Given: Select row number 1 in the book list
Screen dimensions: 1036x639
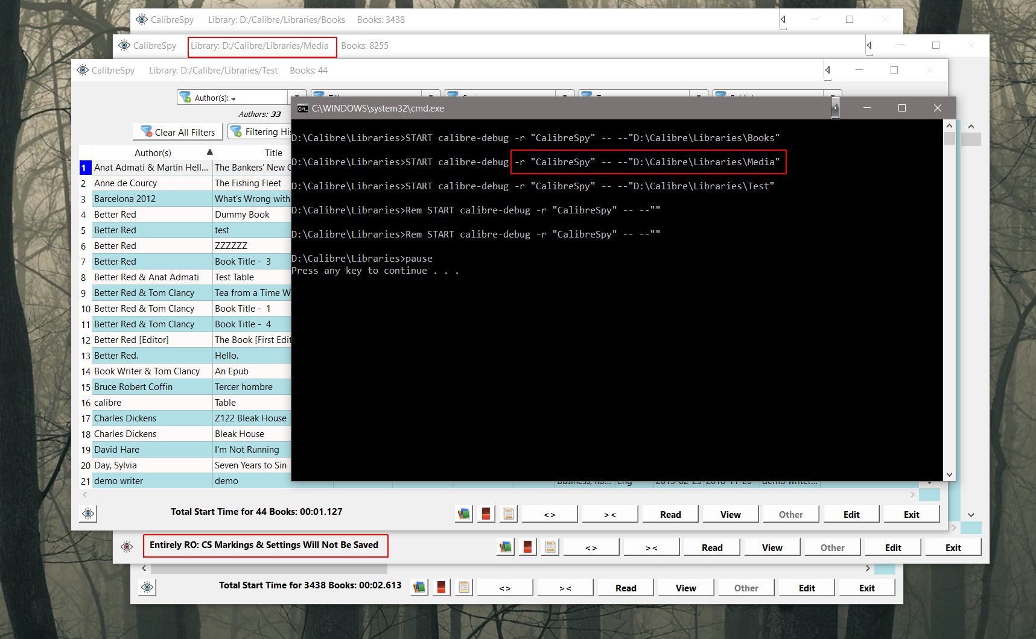Looking at the screenshot, I should [85, 168].
